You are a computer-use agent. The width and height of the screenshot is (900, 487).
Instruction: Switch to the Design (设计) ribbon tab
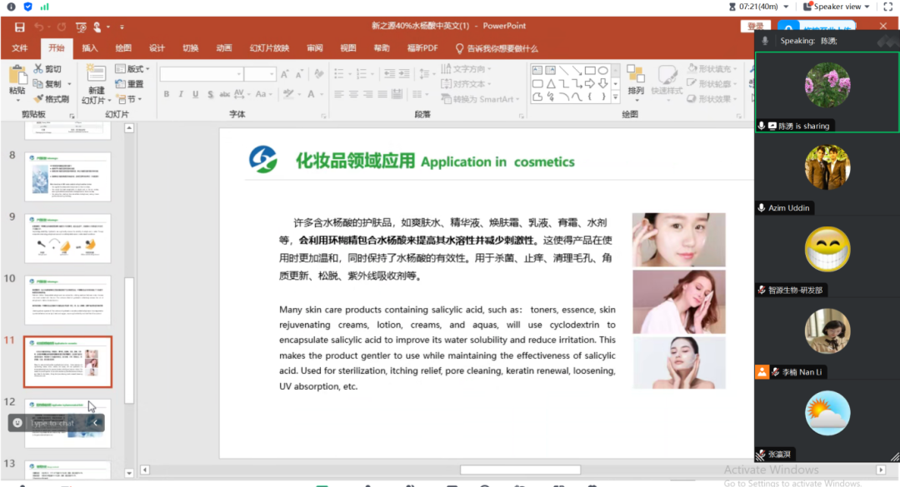pyautogui.click(x=157, y=48)
